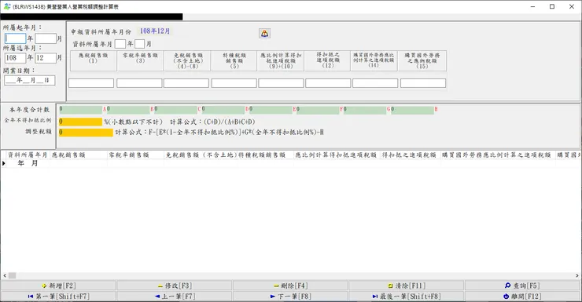Focus the 所屬起年月 month field
Screen dimensions: 582x302
pyautogui.click(x=46, y=38)
